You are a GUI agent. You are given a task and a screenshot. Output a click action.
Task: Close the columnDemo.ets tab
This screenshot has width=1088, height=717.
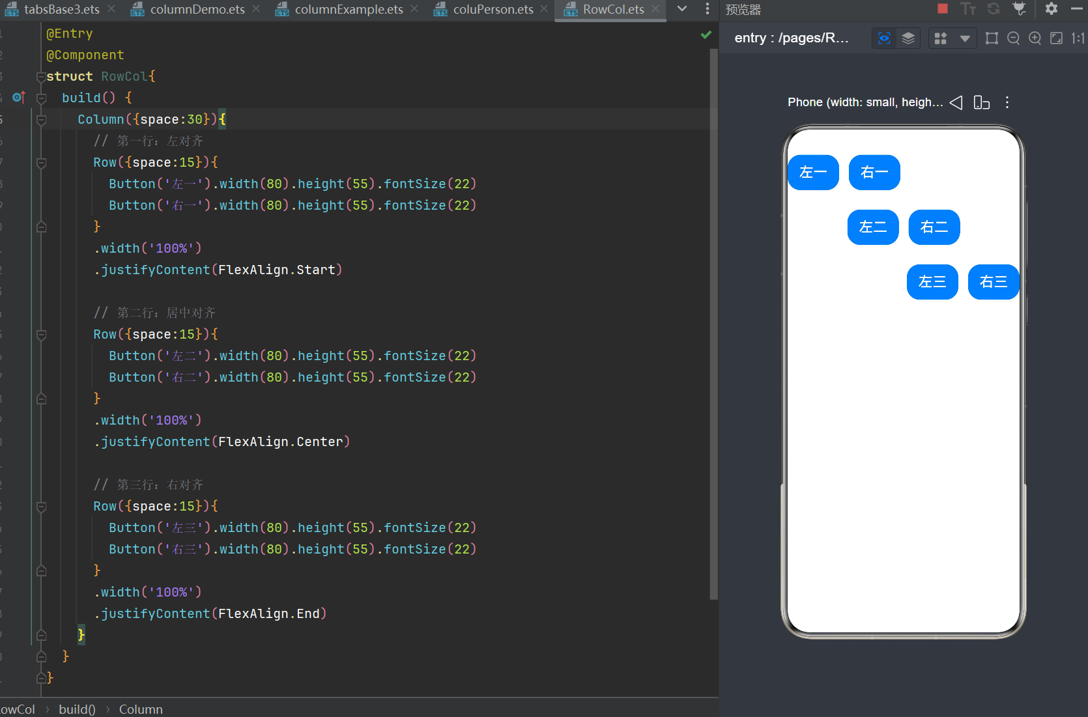pos(256,9)
